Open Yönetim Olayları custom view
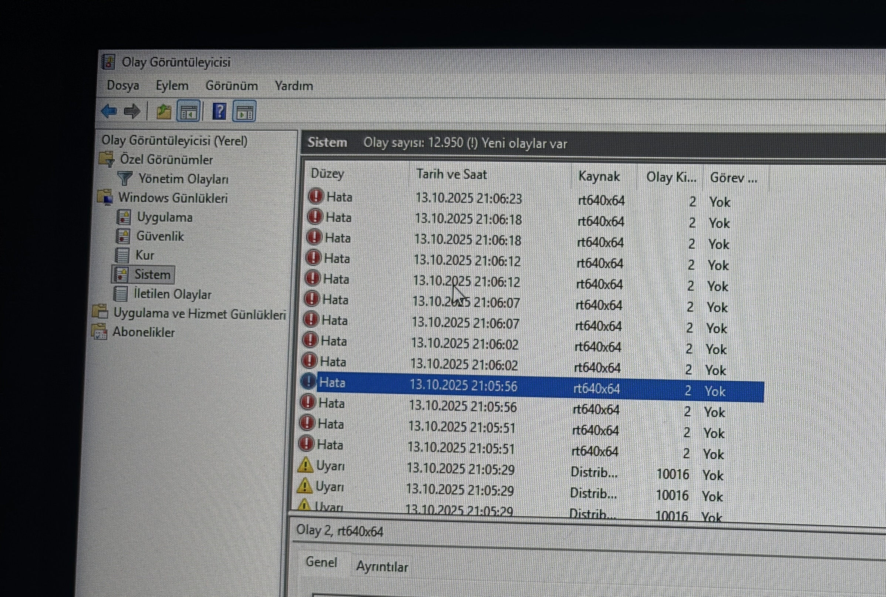Image resolution: width=886 pixels, height=597 pixels. point(183,179)
